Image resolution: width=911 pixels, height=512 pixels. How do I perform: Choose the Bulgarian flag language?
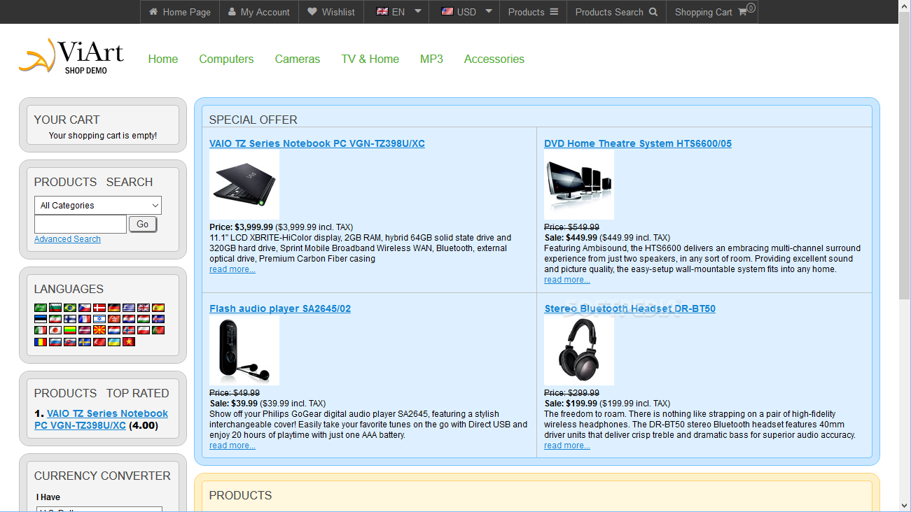point(55,308)
